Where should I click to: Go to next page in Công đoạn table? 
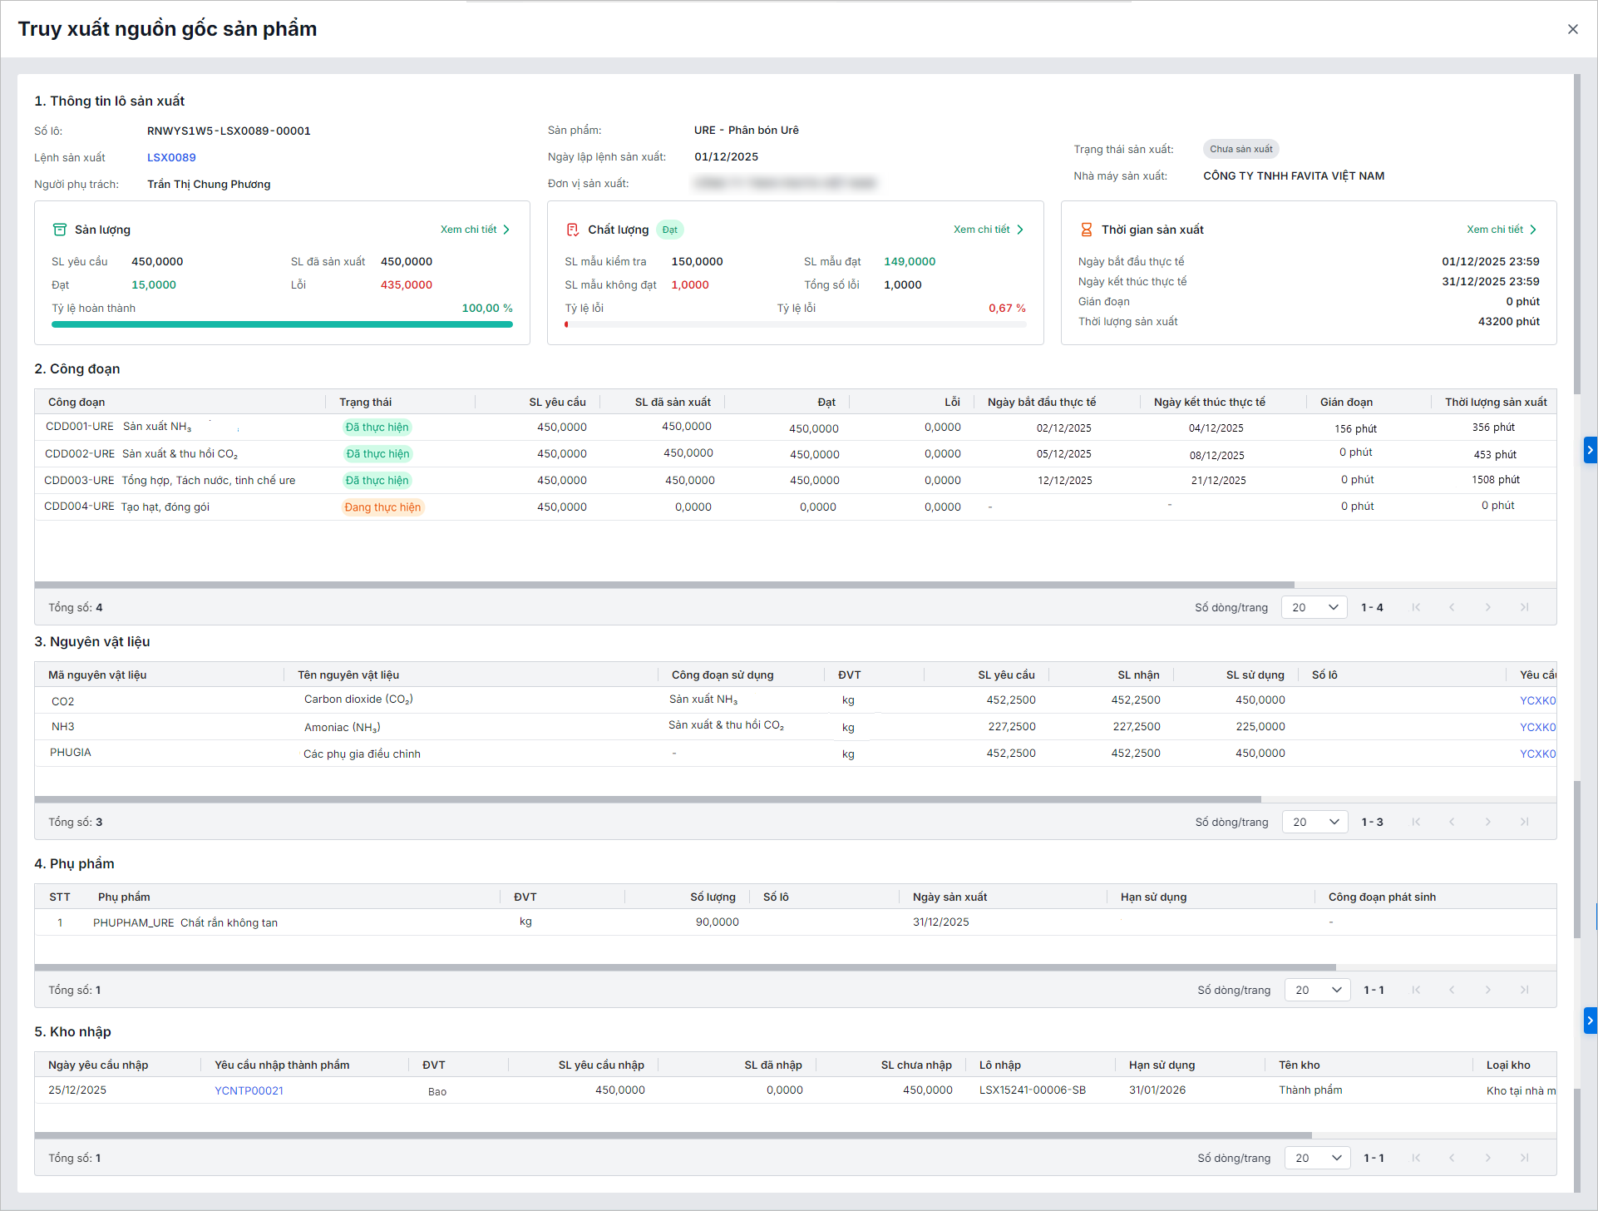click(1487, 607)
